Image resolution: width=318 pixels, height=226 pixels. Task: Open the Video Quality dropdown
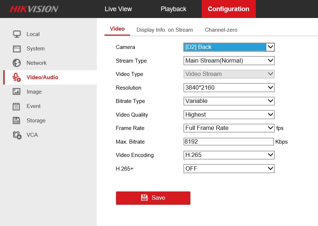pos(229,115)
